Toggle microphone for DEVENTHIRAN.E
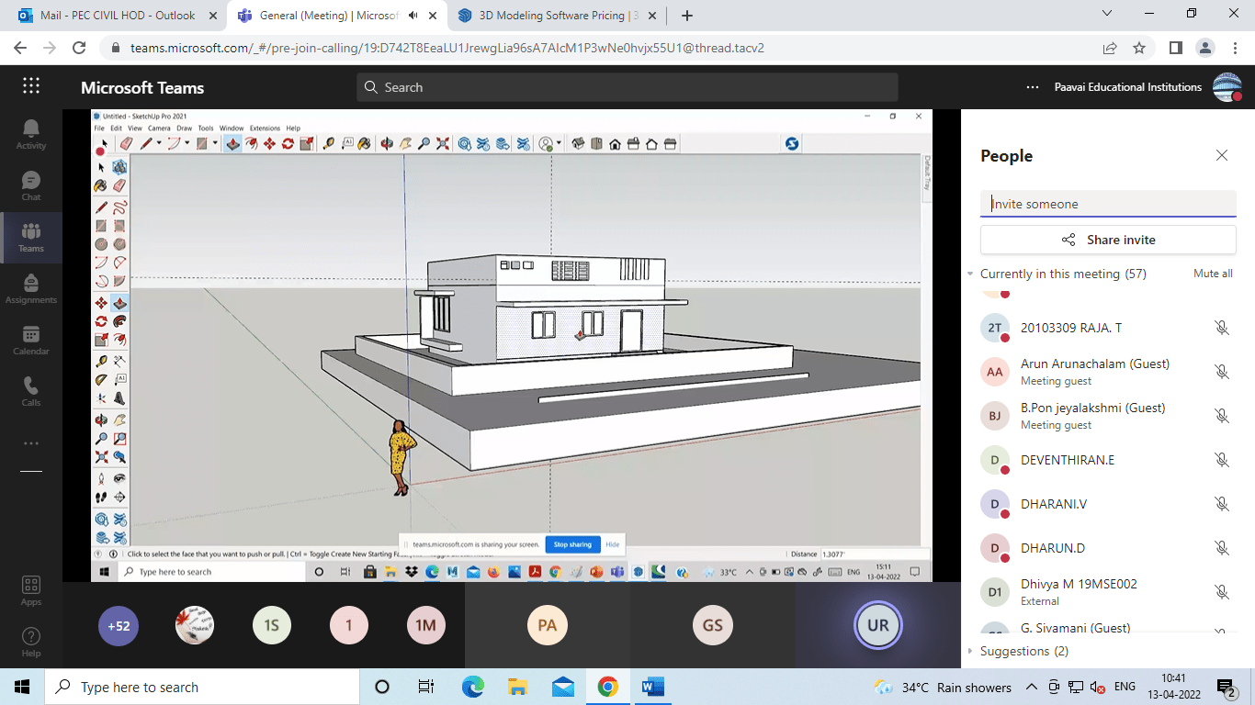The height and width of the screenshot is (705, 1255). click(x=1221, y=460)
